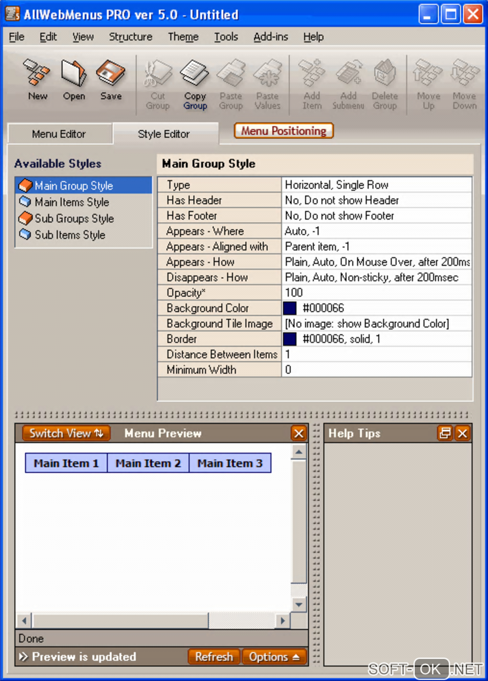
Task: Click the Open file toolbar icon
Action: click(x=74, y=80)
